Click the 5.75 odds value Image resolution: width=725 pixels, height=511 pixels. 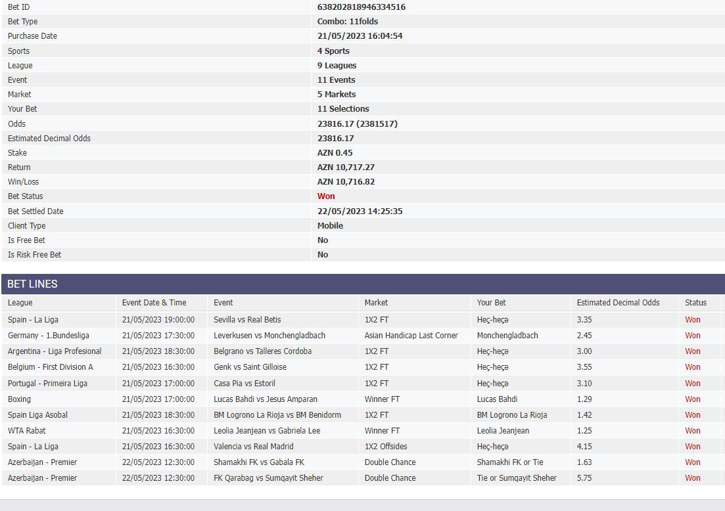584,478
